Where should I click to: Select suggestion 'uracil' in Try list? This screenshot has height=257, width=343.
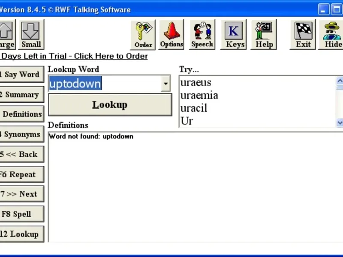(194, 108)
